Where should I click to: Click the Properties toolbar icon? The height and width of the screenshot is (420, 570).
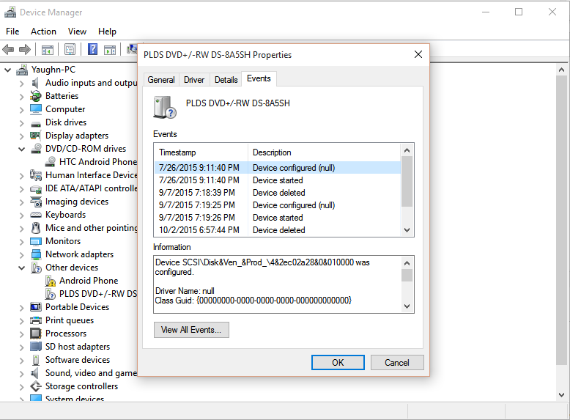click(70, 49)
